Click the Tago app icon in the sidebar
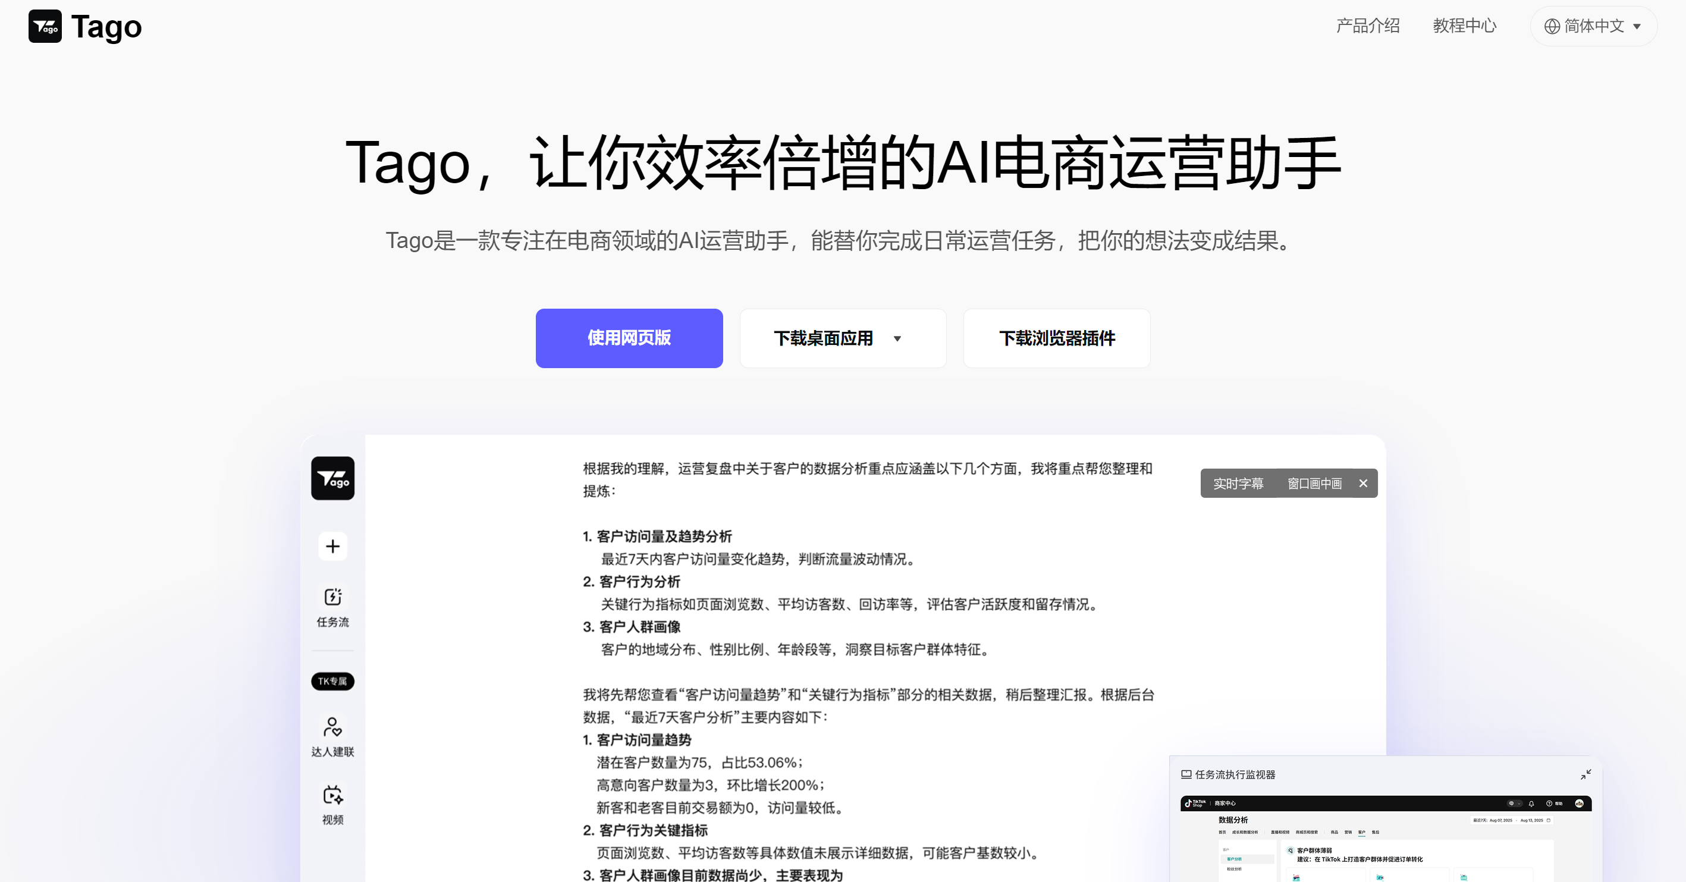 332,478
